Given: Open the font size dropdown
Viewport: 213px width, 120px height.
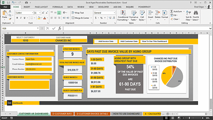Looking at the screenshot, I should coord(40,13).
